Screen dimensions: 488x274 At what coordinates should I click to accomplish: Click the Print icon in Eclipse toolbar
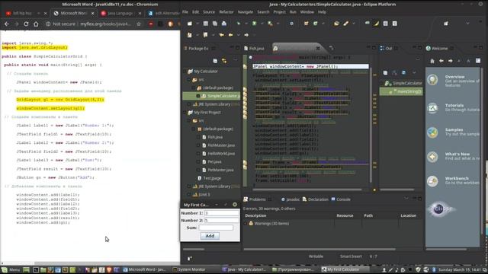(224, 24)
